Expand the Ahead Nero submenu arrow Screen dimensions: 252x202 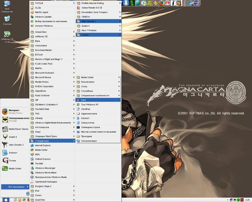click(74, 32)
